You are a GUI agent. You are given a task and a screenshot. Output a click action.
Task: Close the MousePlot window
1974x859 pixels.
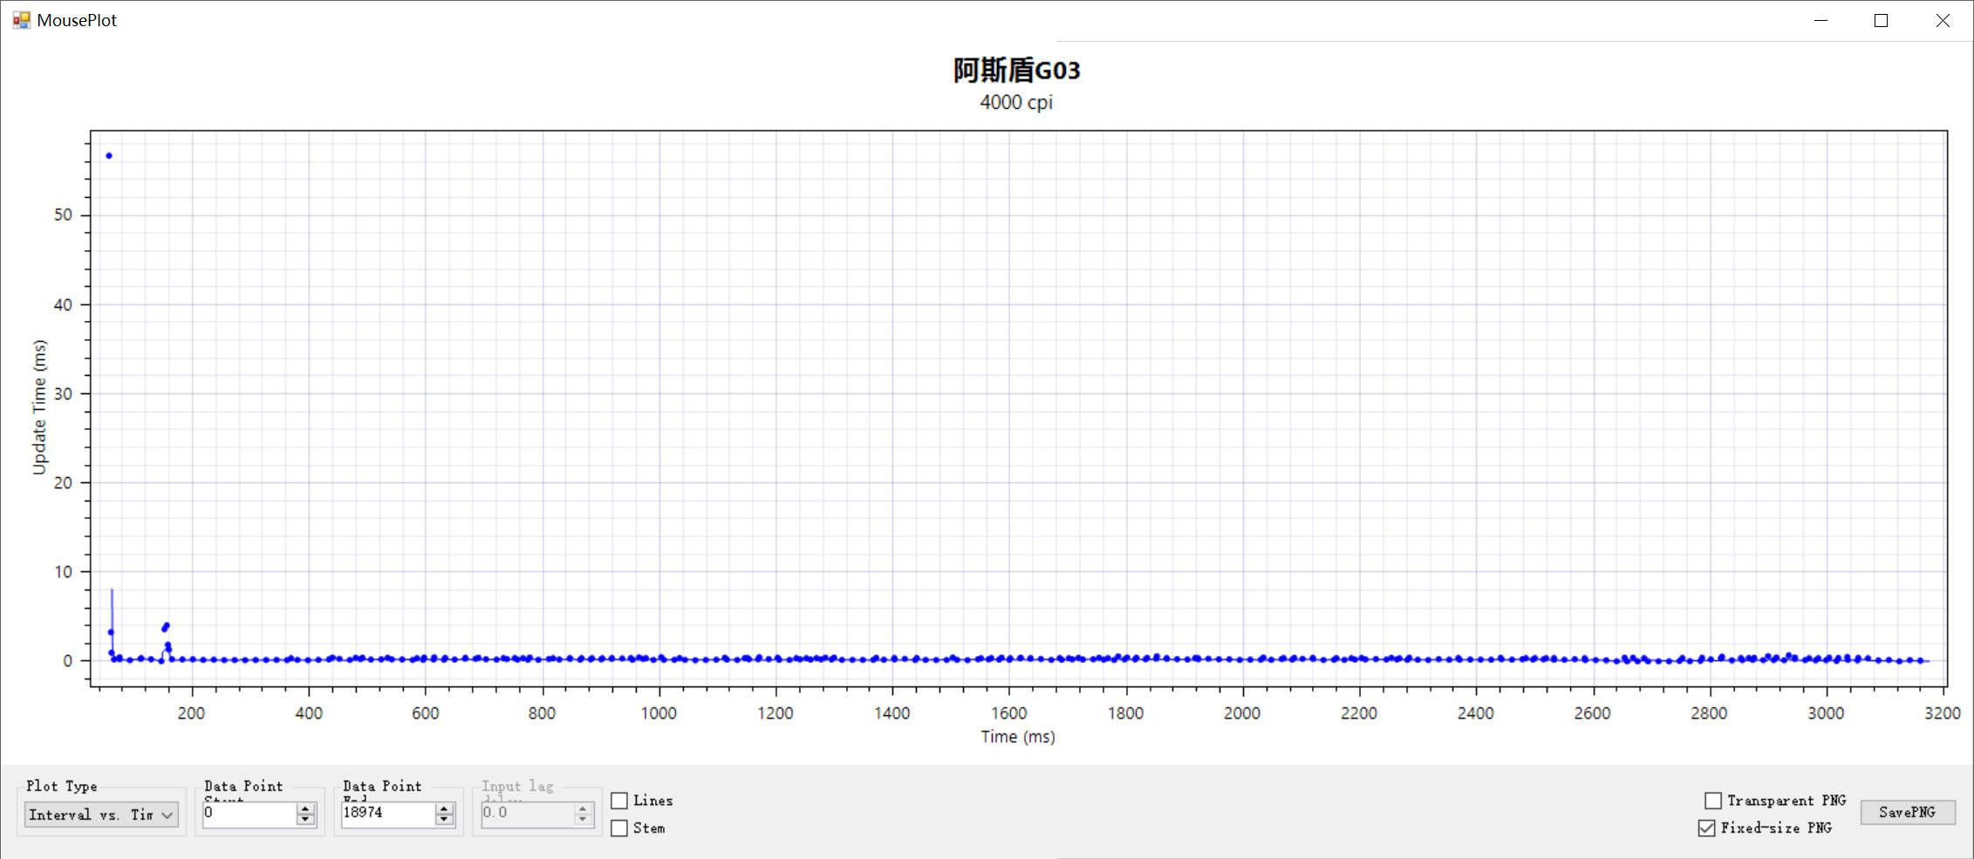coord(1943,20)
